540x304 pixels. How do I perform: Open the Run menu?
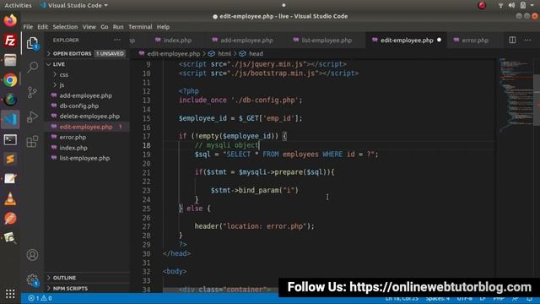click(x=118, y=26)
